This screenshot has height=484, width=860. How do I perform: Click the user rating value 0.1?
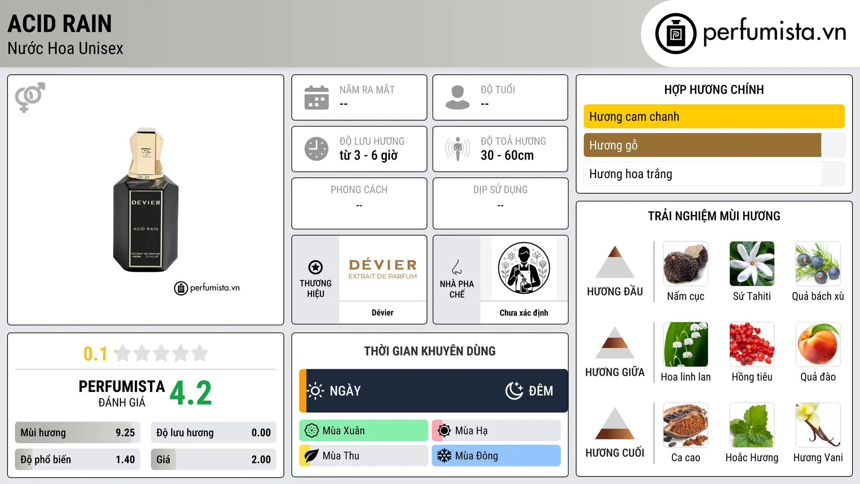pos(95,354)
